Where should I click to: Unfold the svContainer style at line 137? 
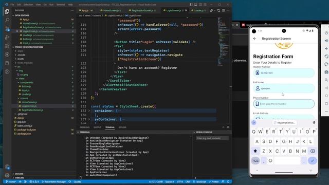click(x=89, y=119)
